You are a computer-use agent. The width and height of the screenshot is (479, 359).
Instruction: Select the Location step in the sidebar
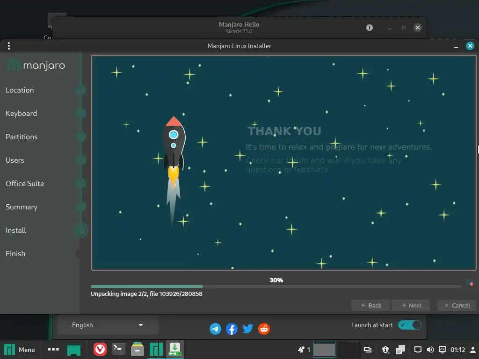20,90
